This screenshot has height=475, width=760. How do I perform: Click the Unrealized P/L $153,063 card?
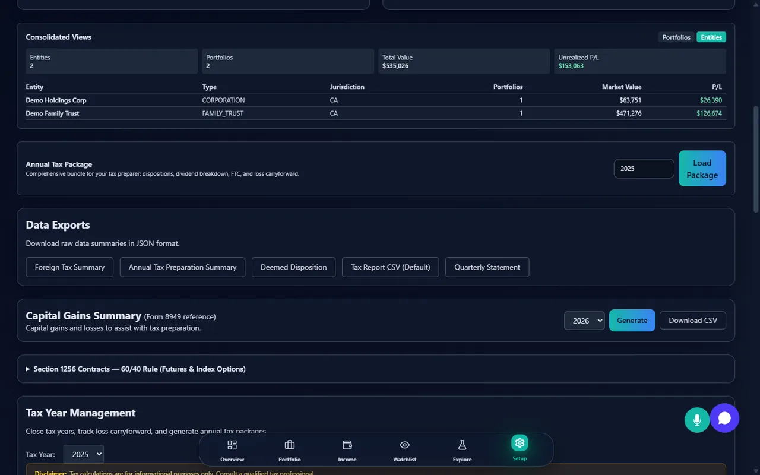tap(640, 61)
